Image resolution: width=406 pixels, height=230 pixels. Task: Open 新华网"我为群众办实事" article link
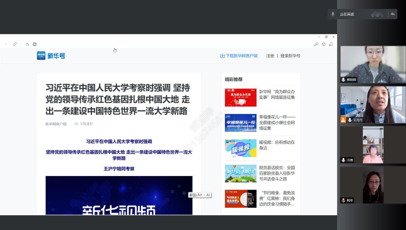coord(277,94)
